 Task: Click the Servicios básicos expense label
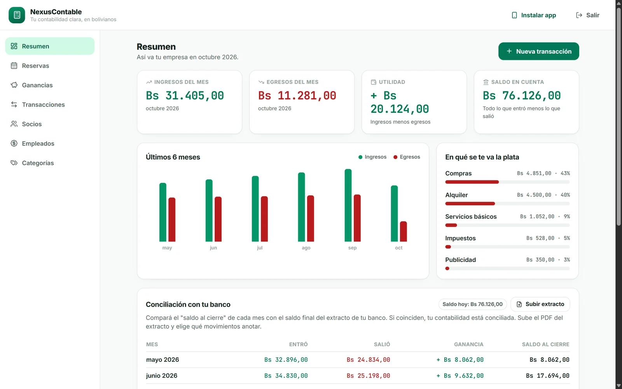[x=471, y=217]
